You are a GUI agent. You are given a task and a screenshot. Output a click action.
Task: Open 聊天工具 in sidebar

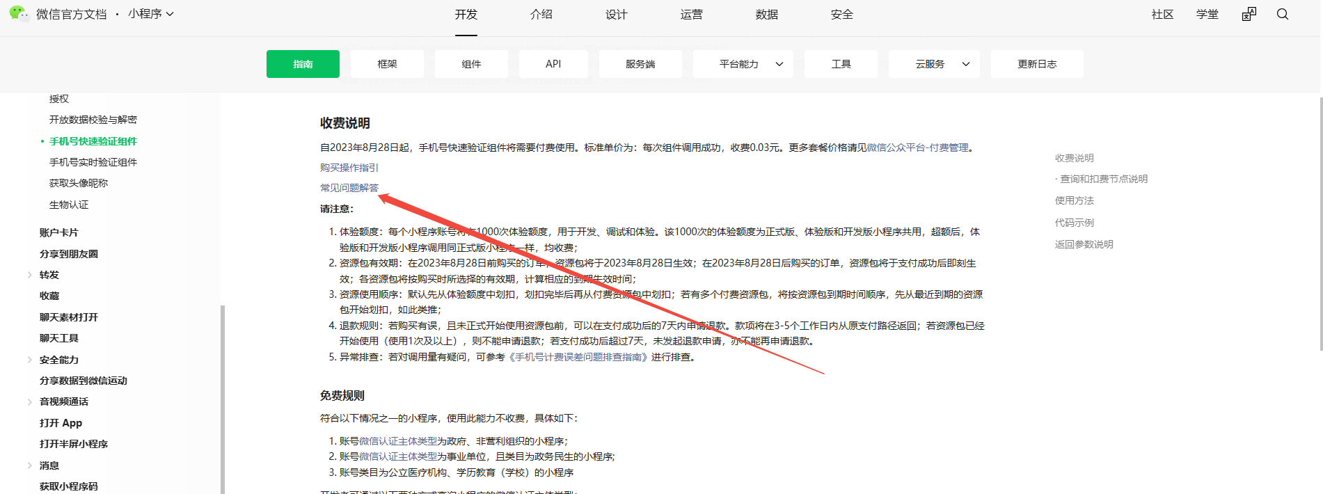coord(59,338)
